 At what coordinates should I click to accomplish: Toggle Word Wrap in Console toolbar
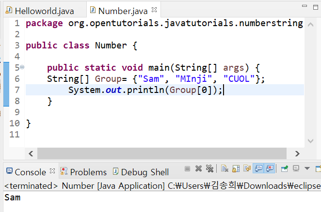coord(247,168)
